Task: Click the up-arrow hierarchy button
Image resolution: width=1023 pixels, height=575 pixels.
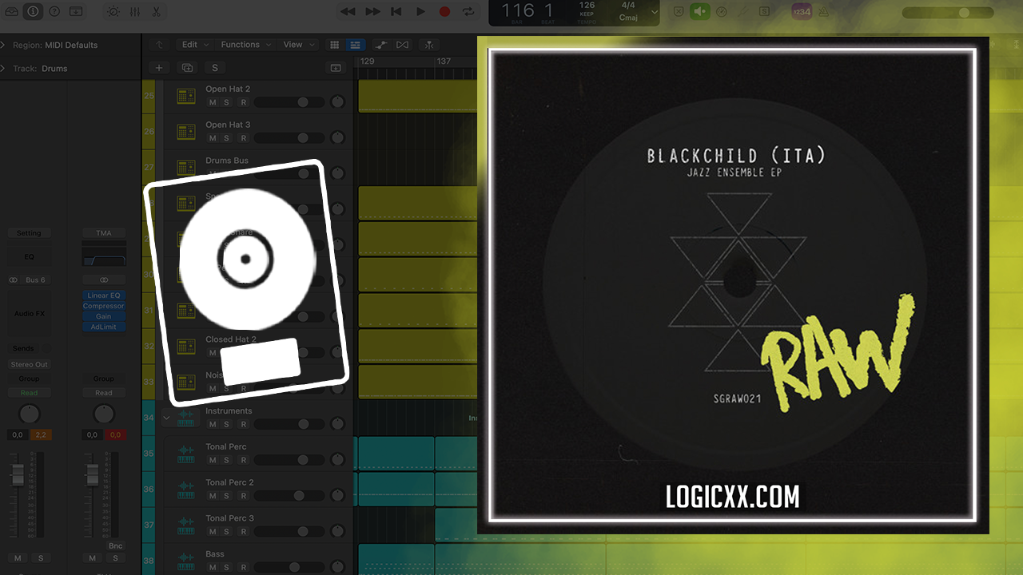Action: pos(159,45)
